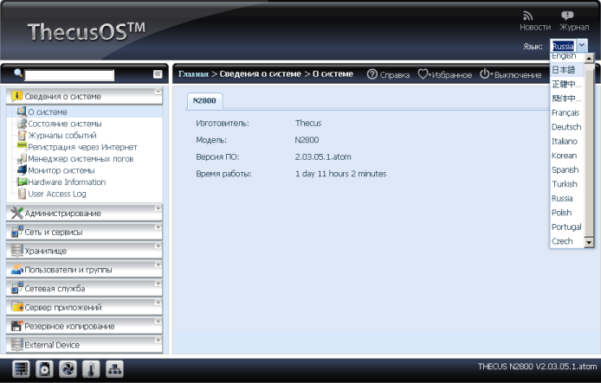Open User Access Log item
The height and width of the screenshot is (383, 601).
click(x=57, y=194)
